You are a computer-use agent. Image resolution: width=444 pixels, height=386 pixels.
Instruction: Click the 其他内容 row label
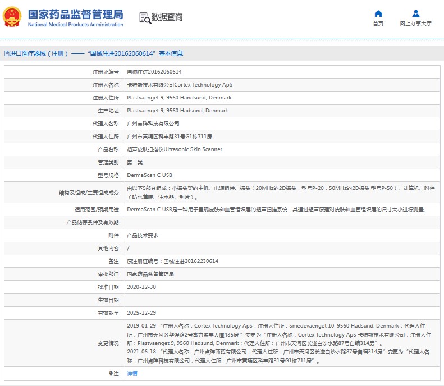108,248
